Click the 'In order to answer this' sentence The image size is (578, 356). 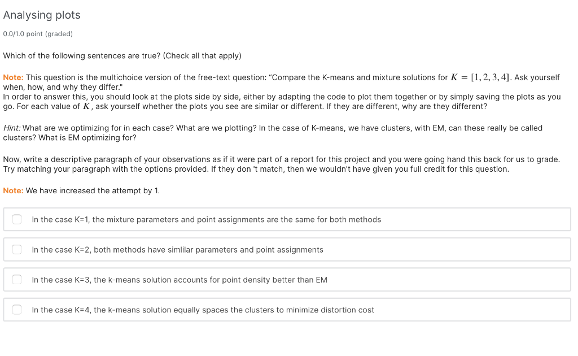(282, 102)
